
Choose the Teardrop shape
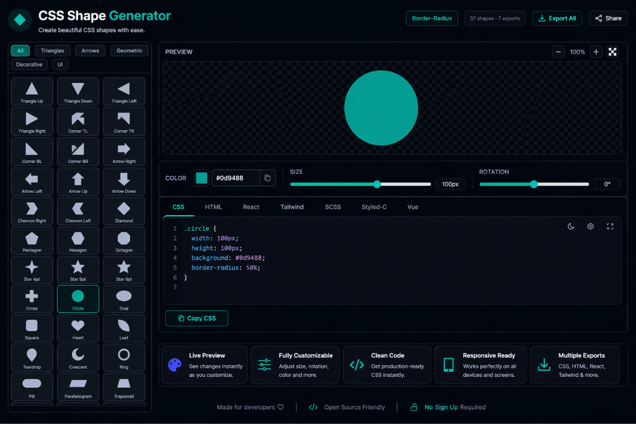(x=32, y=357)
